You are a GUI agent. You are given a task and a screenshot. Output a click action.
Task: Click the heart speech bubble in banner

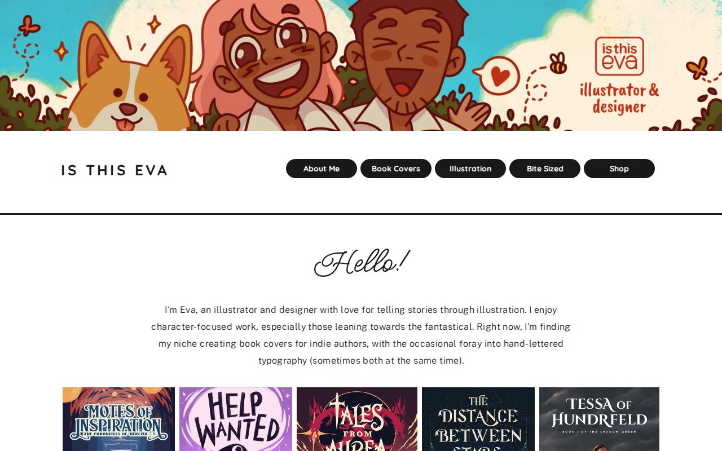496,75
